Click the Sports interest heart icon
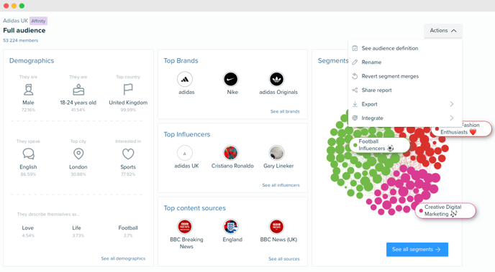The image size is (495, 272). point(128,154)
